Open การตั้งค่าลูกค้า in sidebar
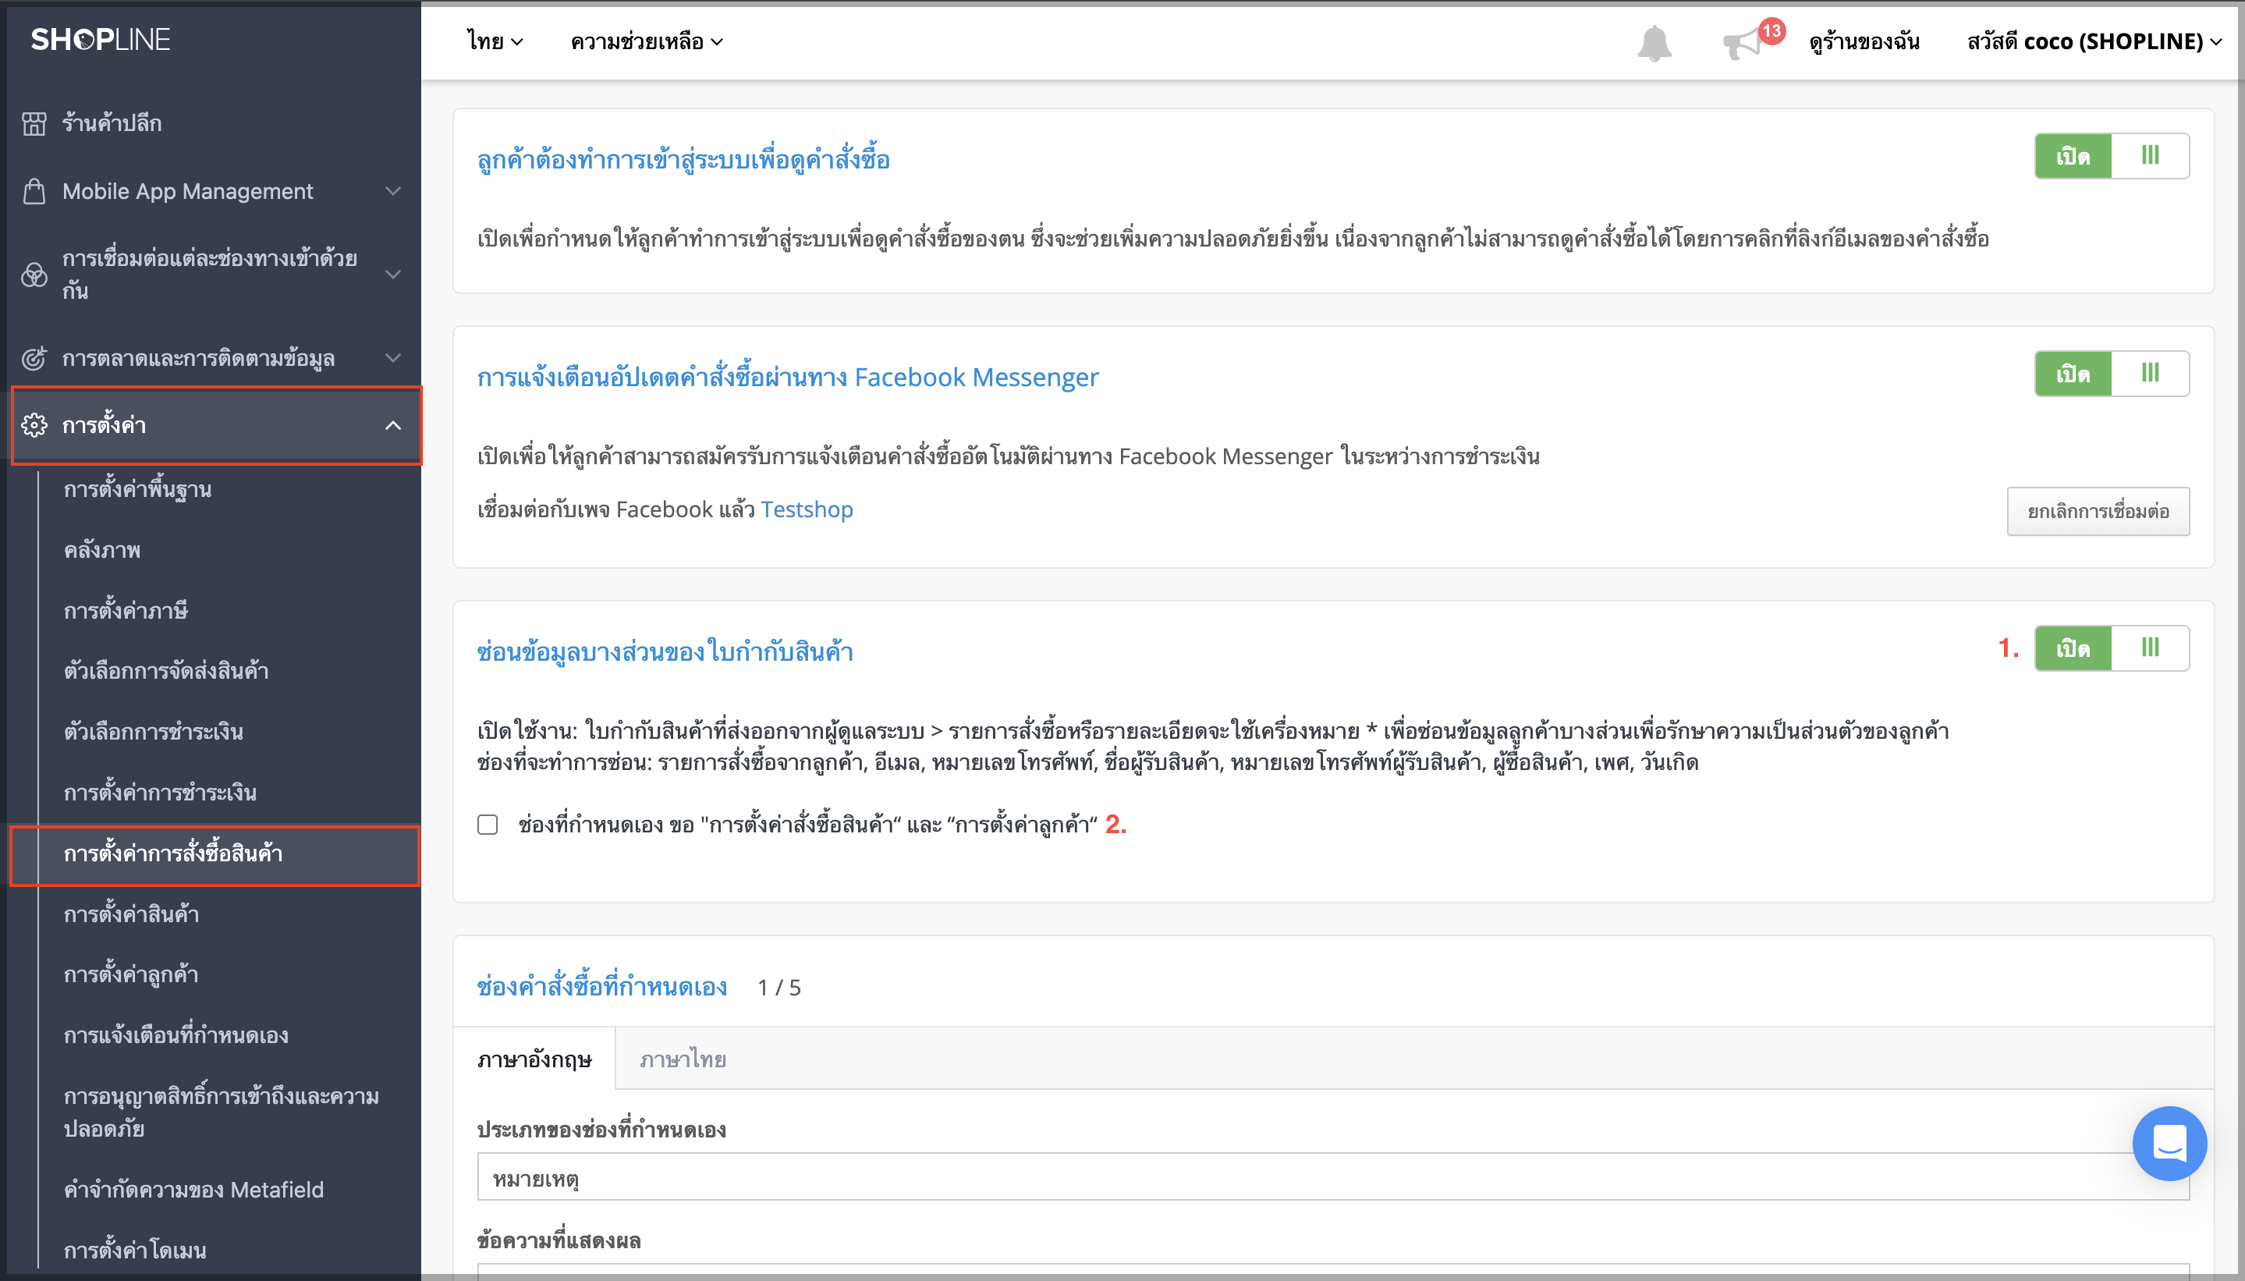Screen dimensions: 2245x1281 (x=131, y=975)
